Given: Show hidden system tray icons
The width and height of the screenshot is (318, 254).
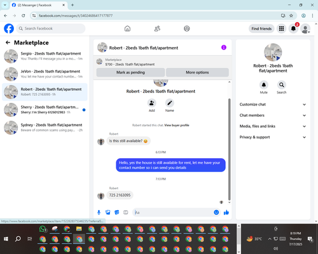Looking at the screenshot, I should tap(270, 239).
